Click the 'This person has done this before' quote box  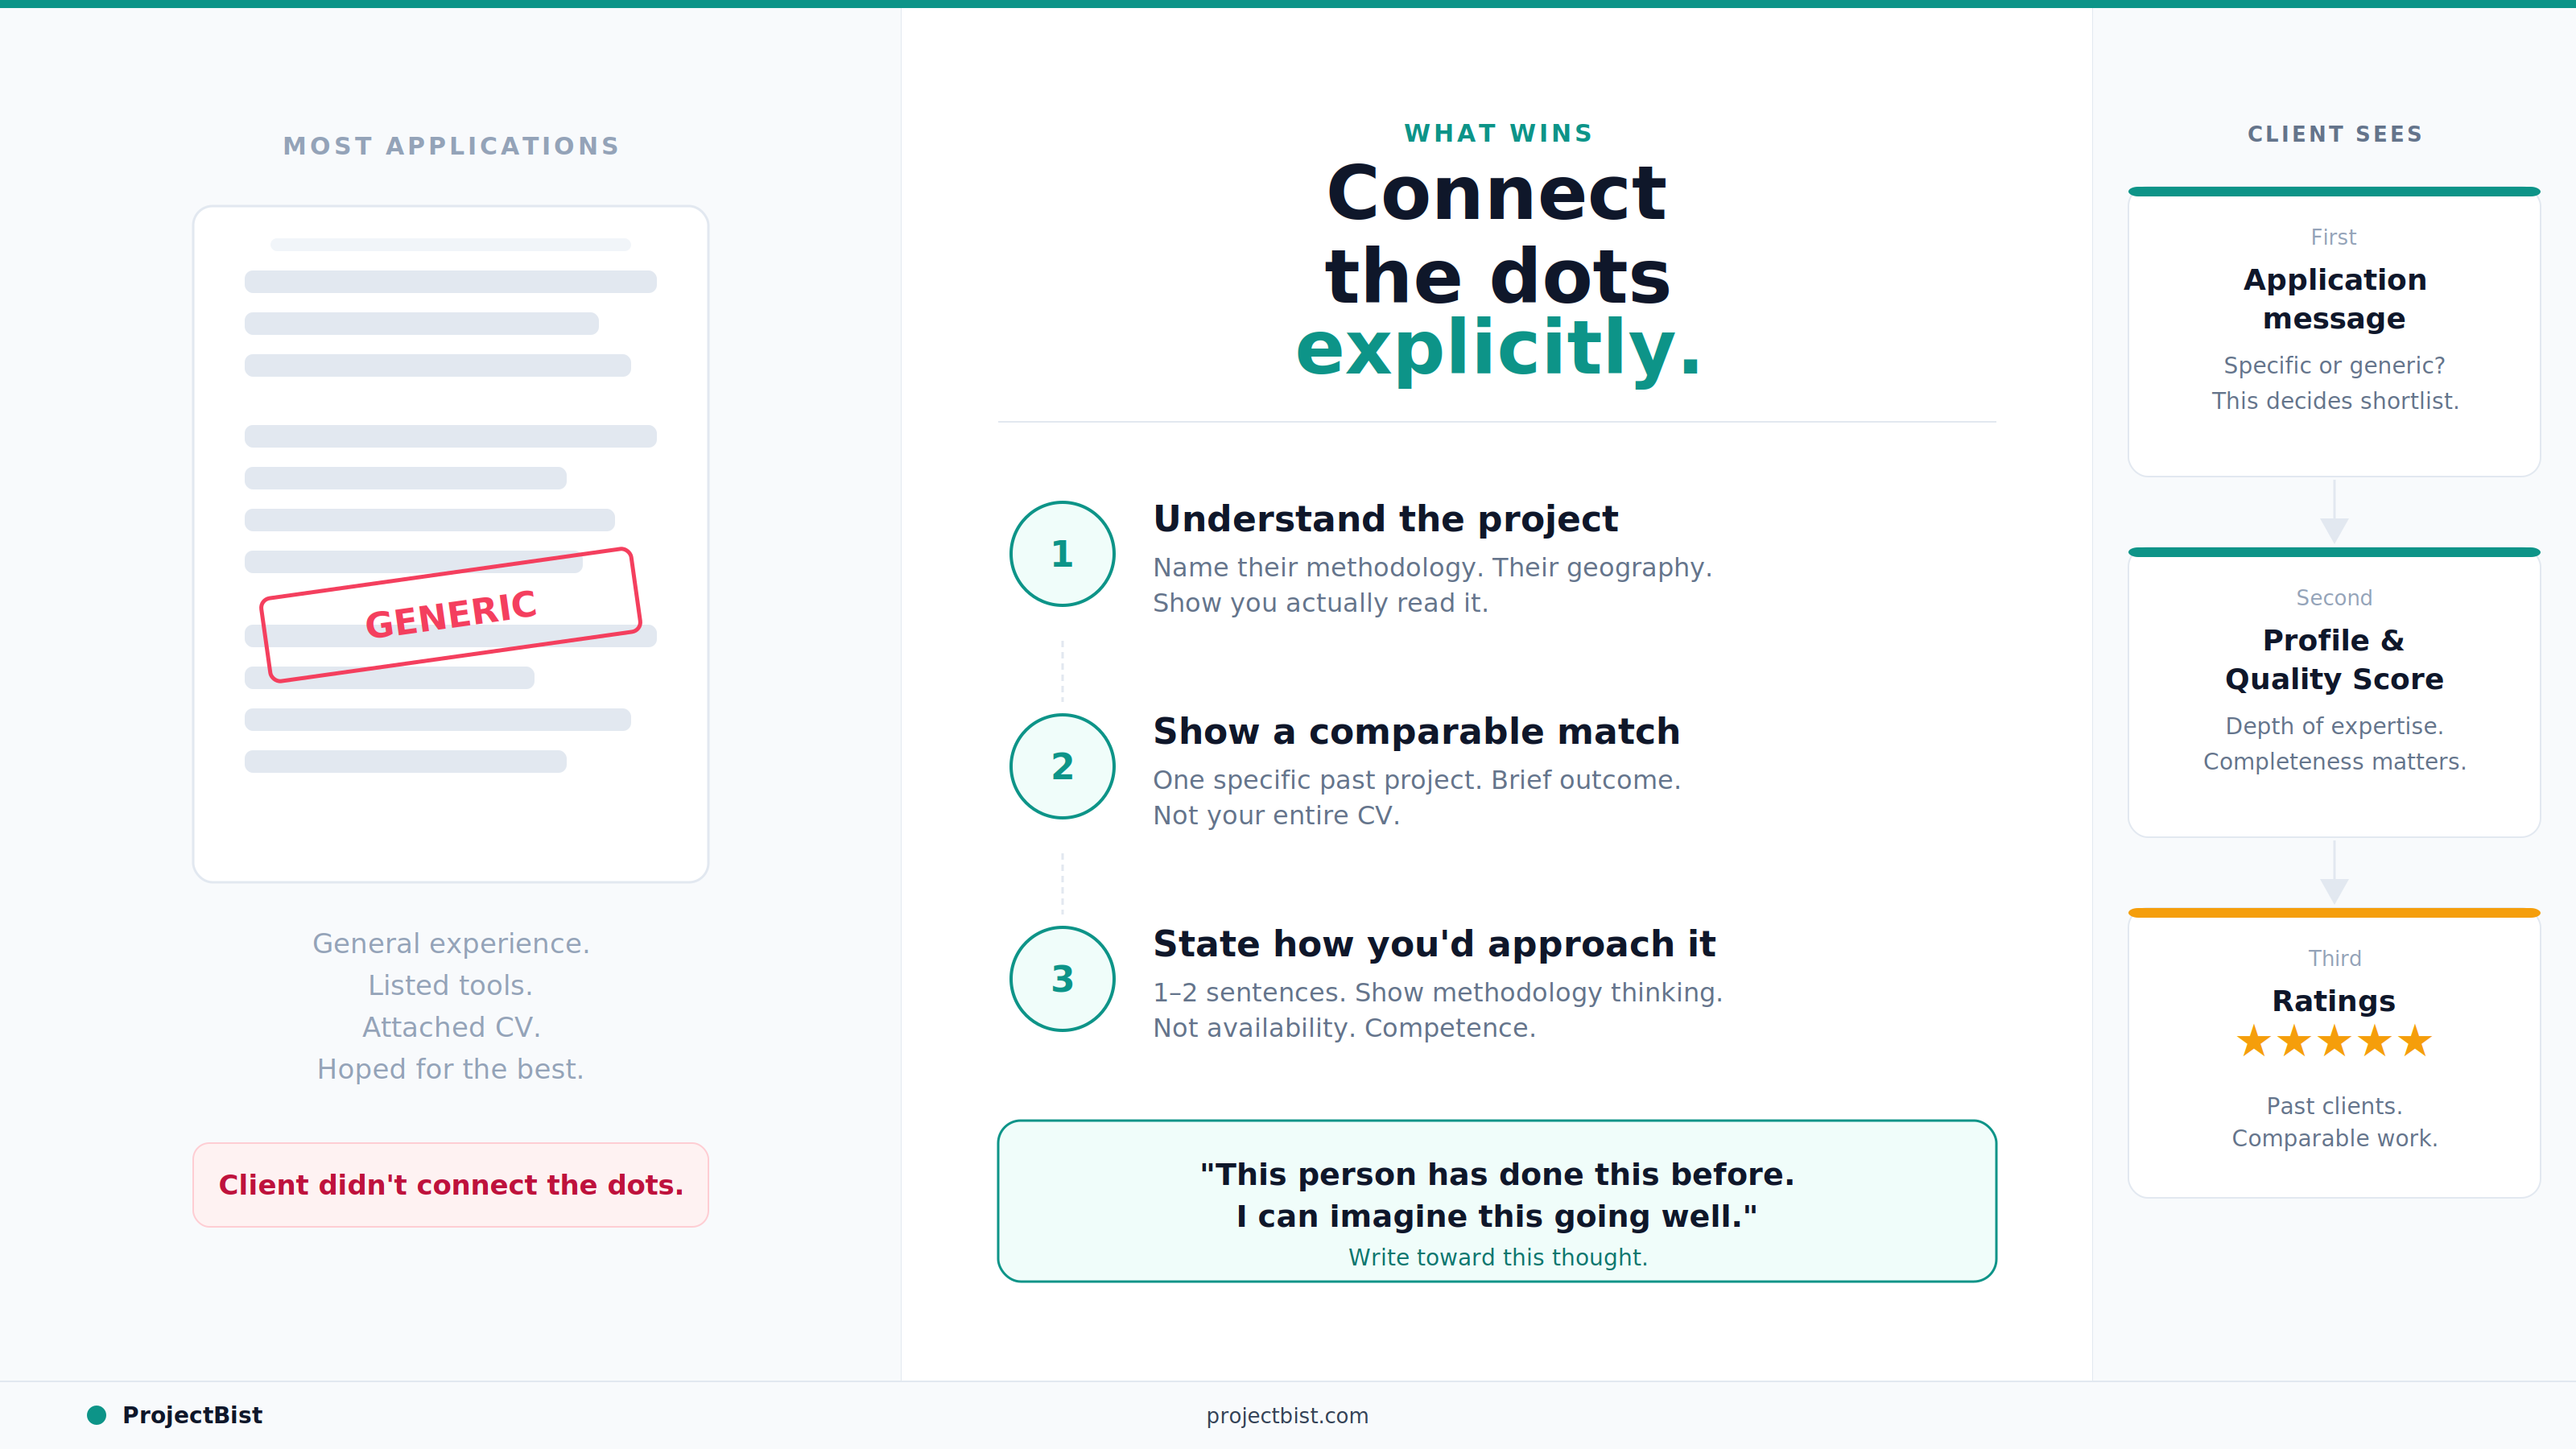(x=1497, y=1201)
